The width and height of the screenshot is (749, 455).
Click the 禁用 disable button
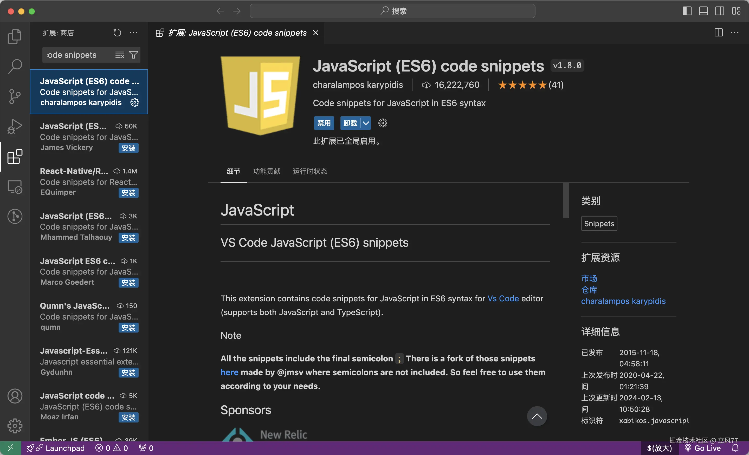[x=324, y=123]
